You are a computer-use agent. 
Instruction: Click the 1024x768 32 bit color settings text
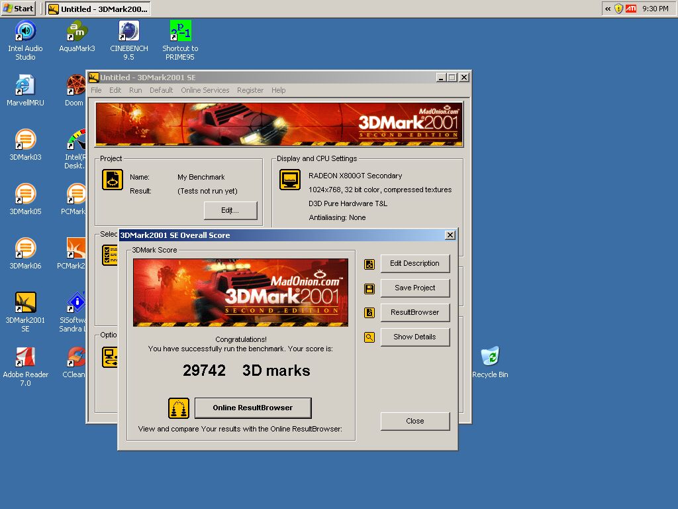(379, 190)
